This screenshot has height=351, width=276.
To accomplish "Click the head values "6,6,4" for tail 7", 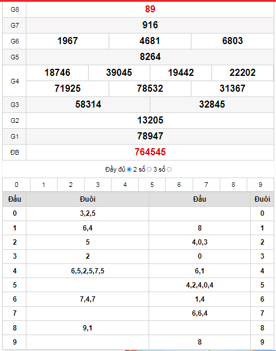I will 200,313.
